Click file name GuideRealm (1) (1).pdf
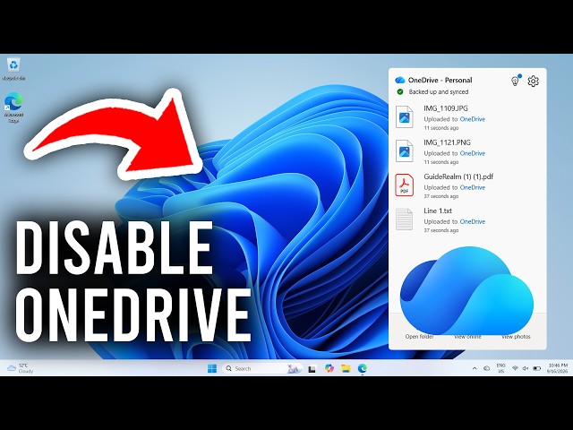Screen dimensions: 573x430 click(458, 176)
